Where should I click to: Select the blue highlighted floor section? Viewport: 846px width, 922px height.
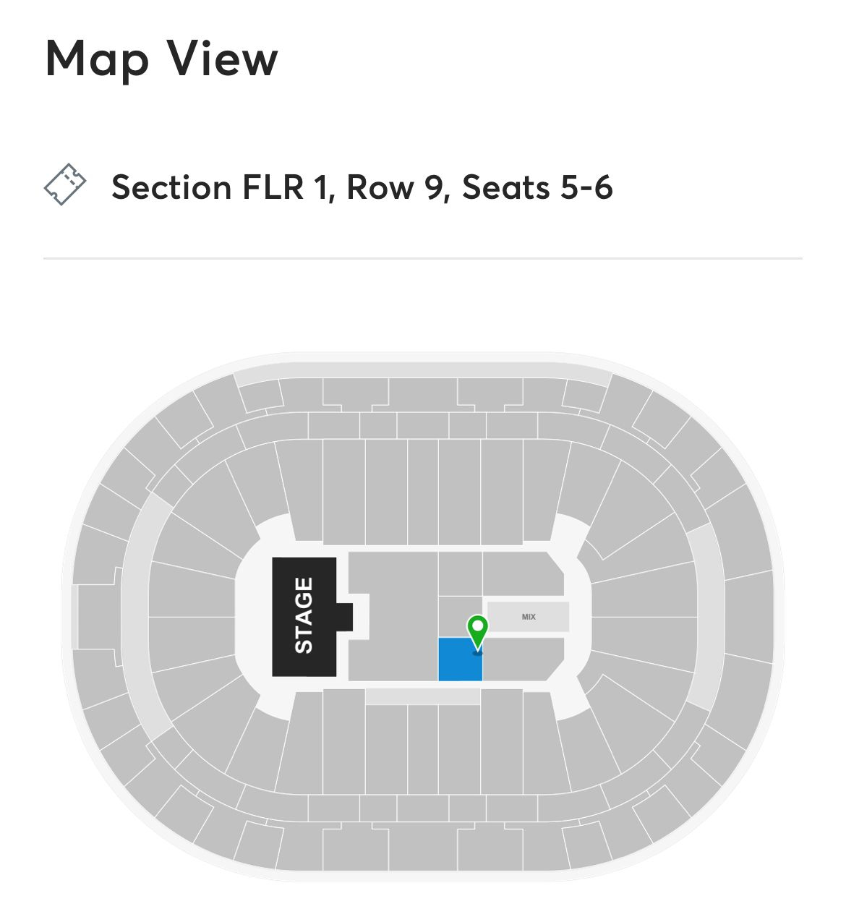click(460, 660)
